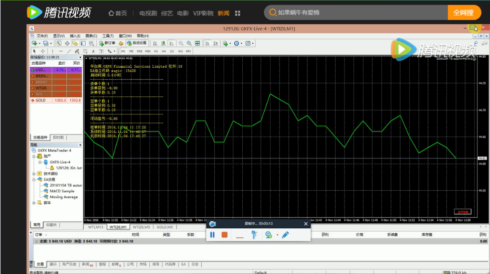
Task: Select the WTIZ6 symbol row
Action: coord(56,88)
